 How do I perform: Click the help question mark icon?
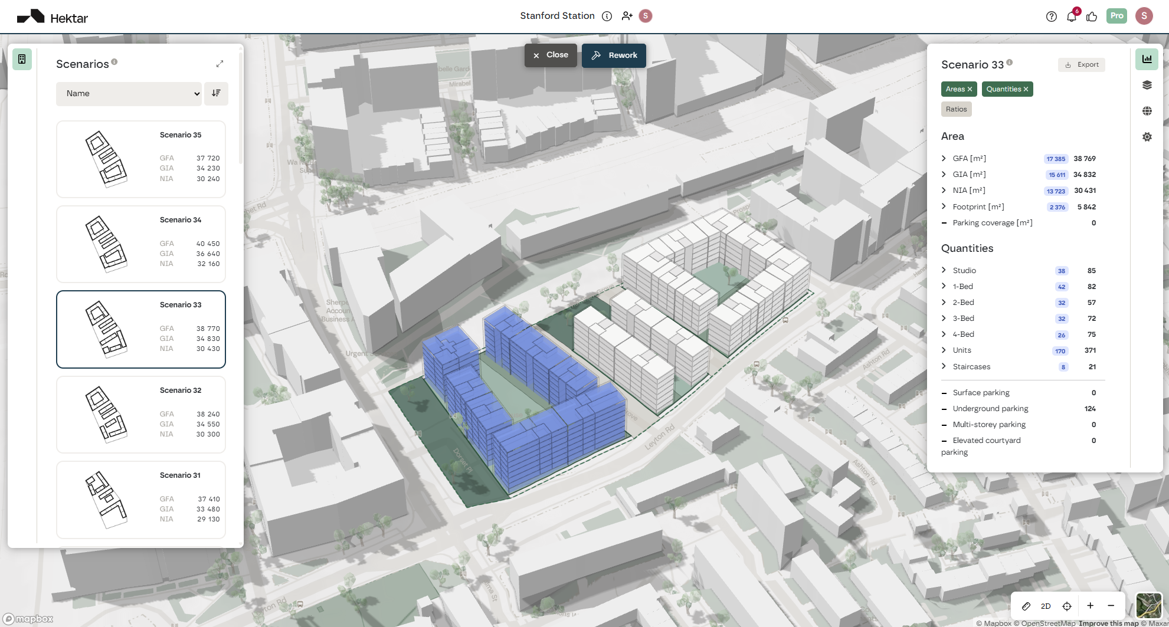click(1051, 17)
